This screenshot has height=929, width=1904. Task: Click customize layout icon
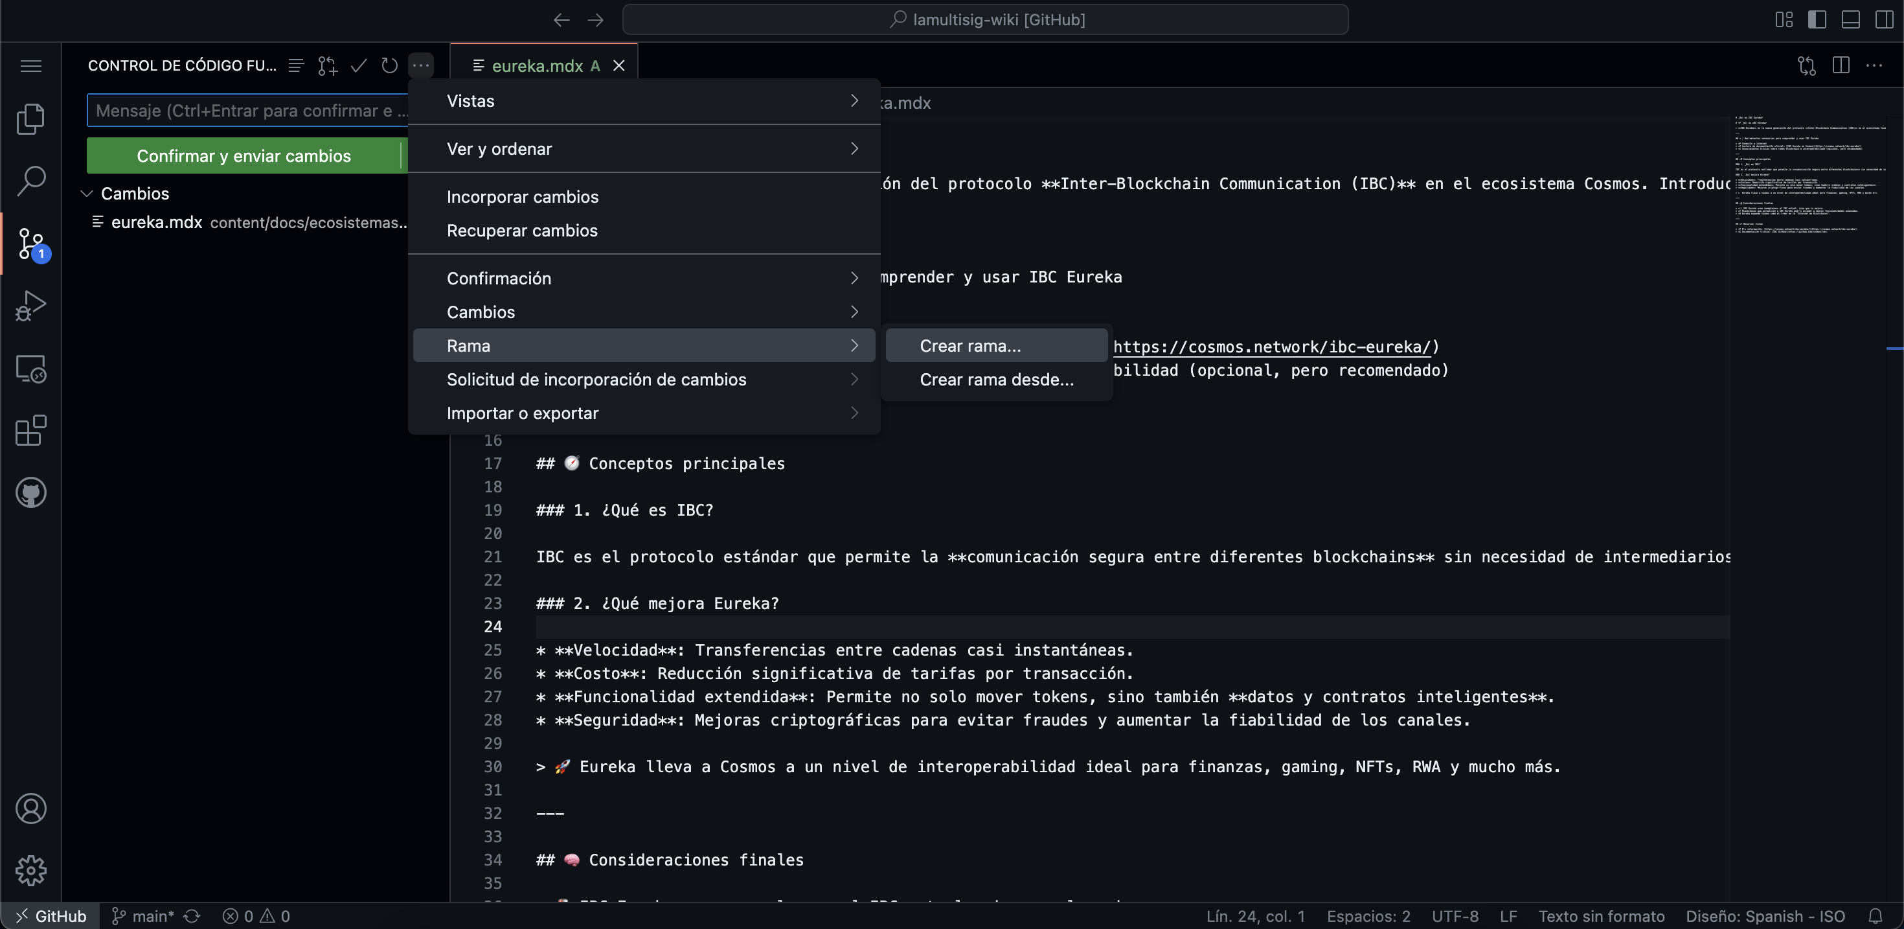(1784, 20)
